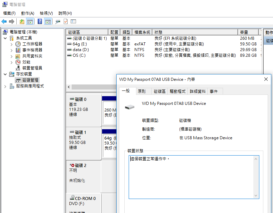Toggle the Show/Hide Action Pane icon
273x213 pixels.
coord(48,22)
